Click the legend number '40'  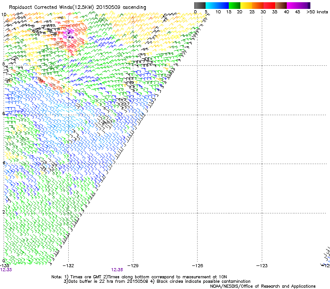point(286,12)
